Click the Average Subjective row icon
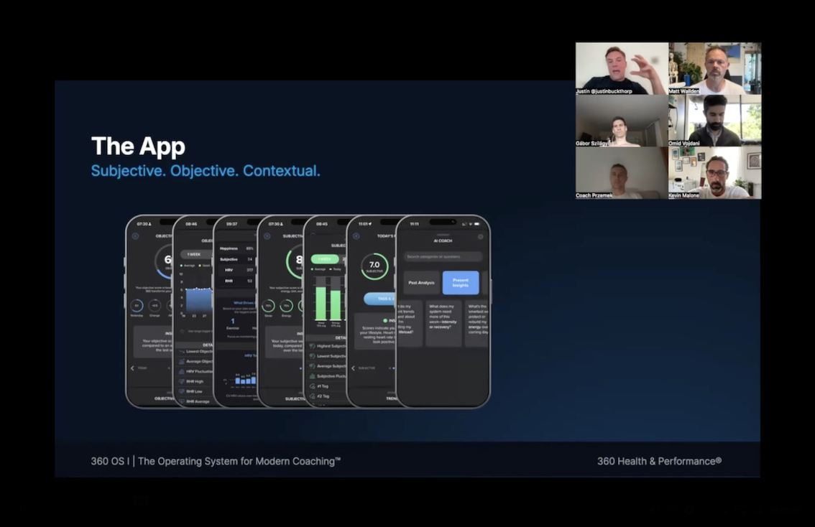 pos(312,366)
